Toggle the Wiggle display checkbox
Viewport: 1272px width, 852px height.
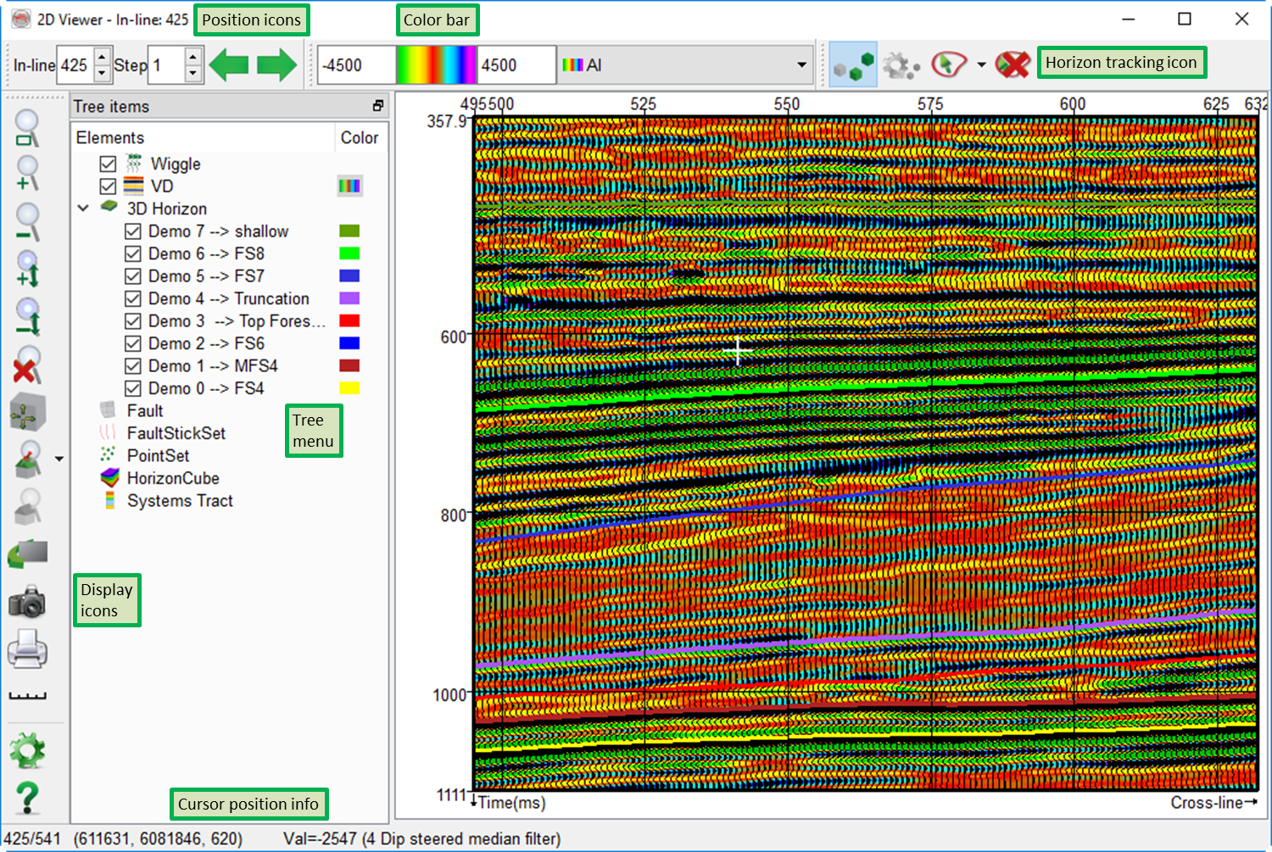point(108,164)
